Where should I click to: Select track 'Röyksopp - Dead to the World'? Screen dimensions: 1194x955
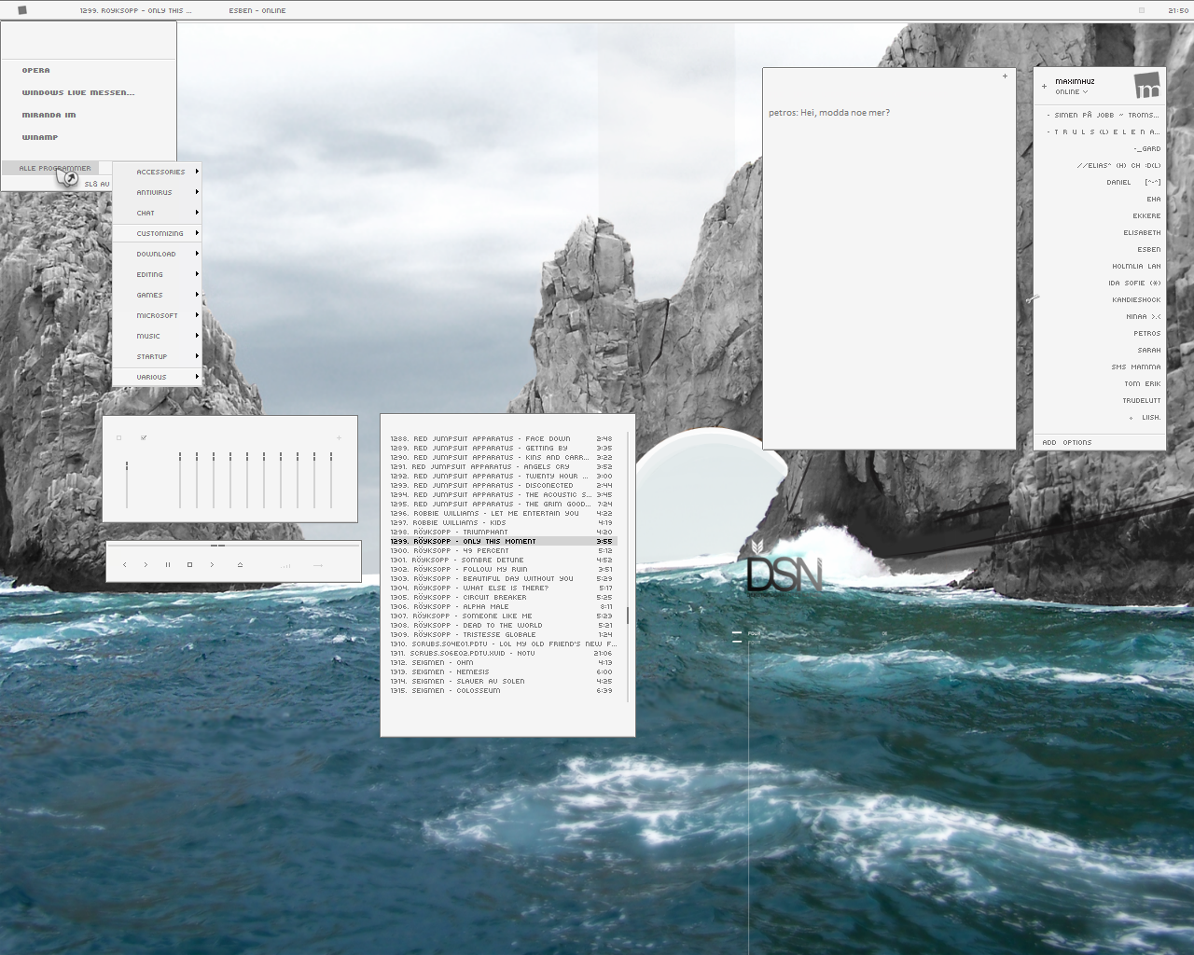click(x=504, y=625)
